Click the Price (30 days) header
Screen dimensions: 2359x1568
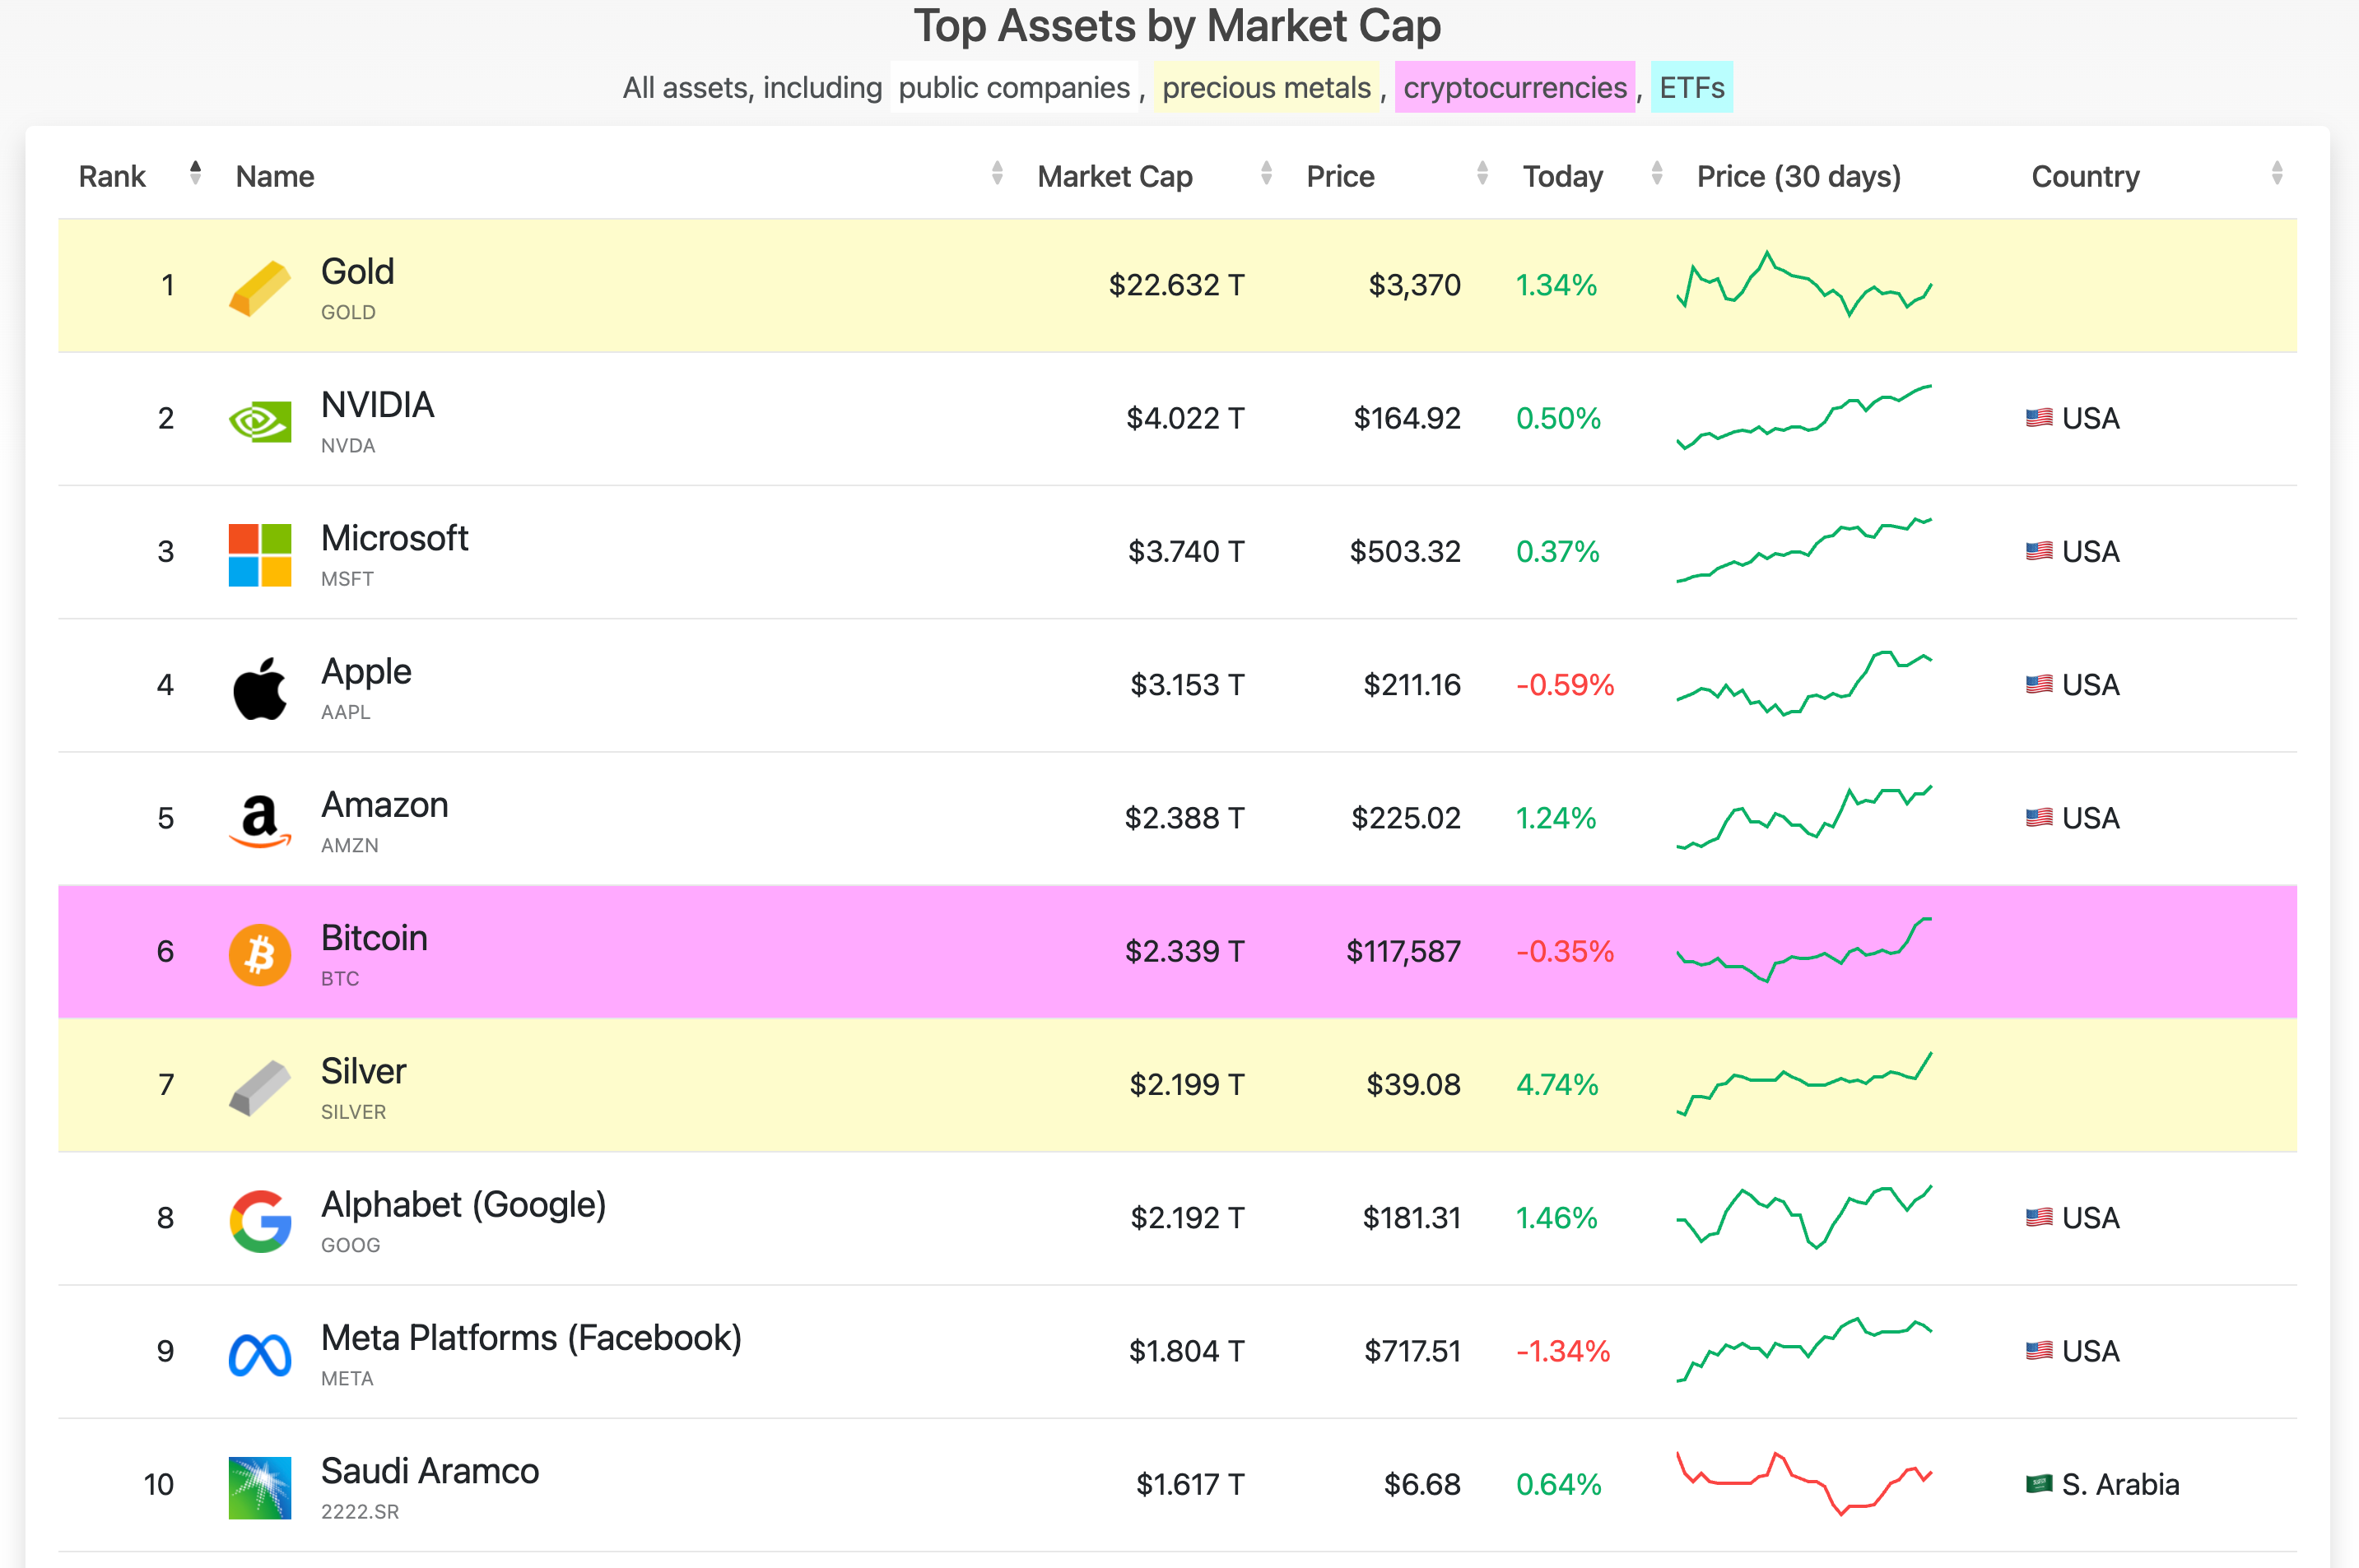click(1798, 176)
